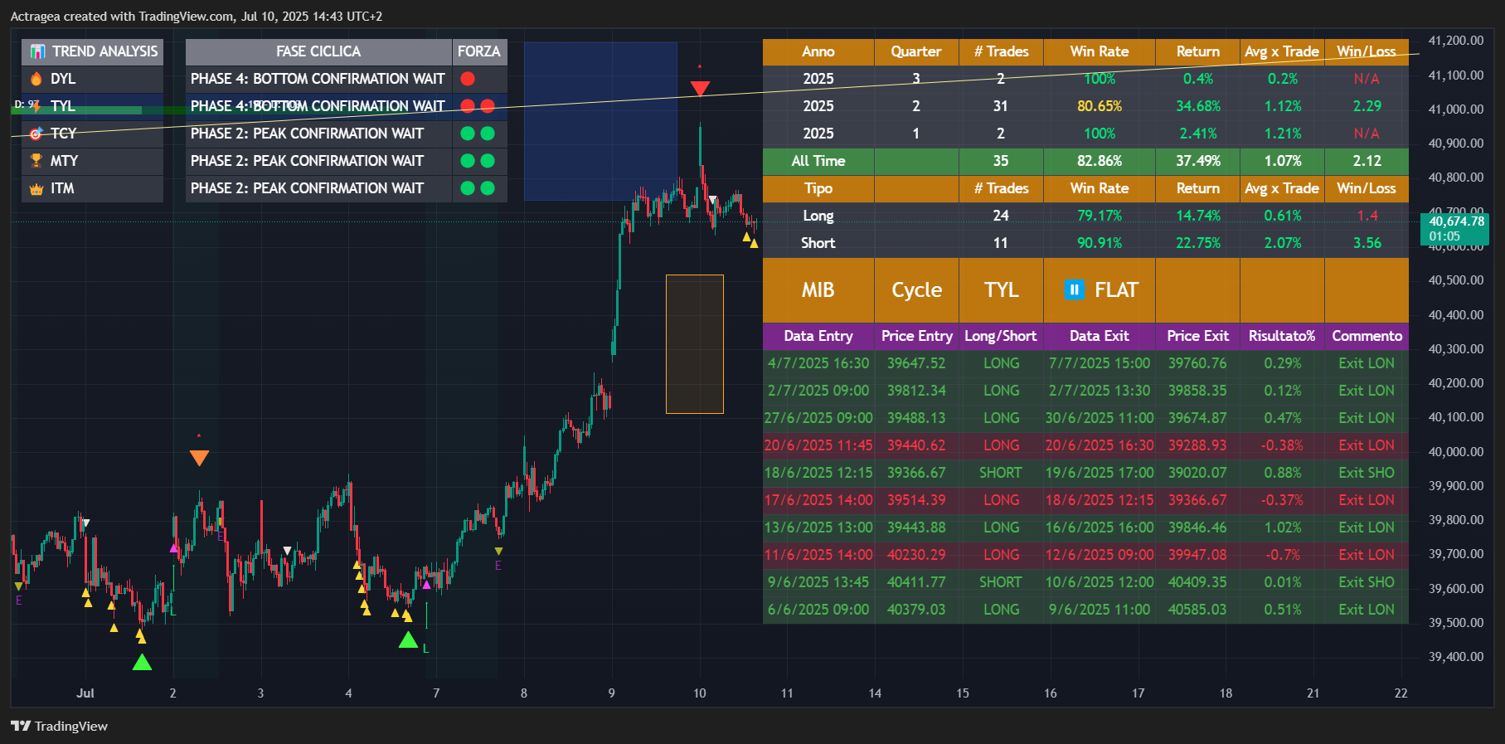Click the current price label 40,674.78
This screenshot has width=1505, height=744.
[1455, 228]
